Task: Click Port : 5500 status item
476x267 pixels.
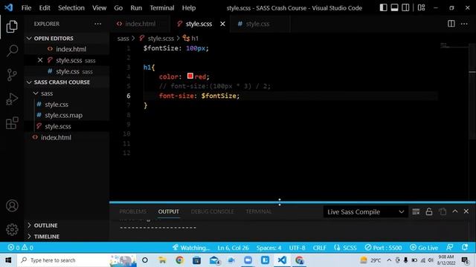Action: [383, 248]
